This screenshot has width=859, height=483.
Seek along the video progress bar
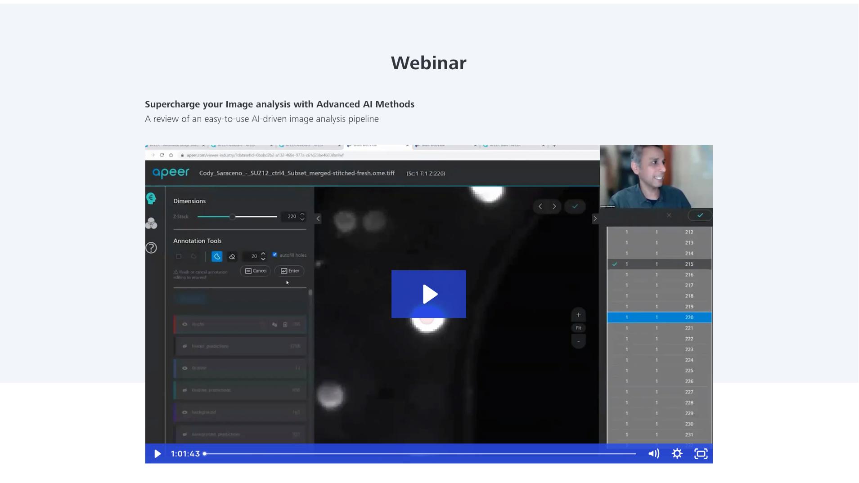click(x=419, y=454)
